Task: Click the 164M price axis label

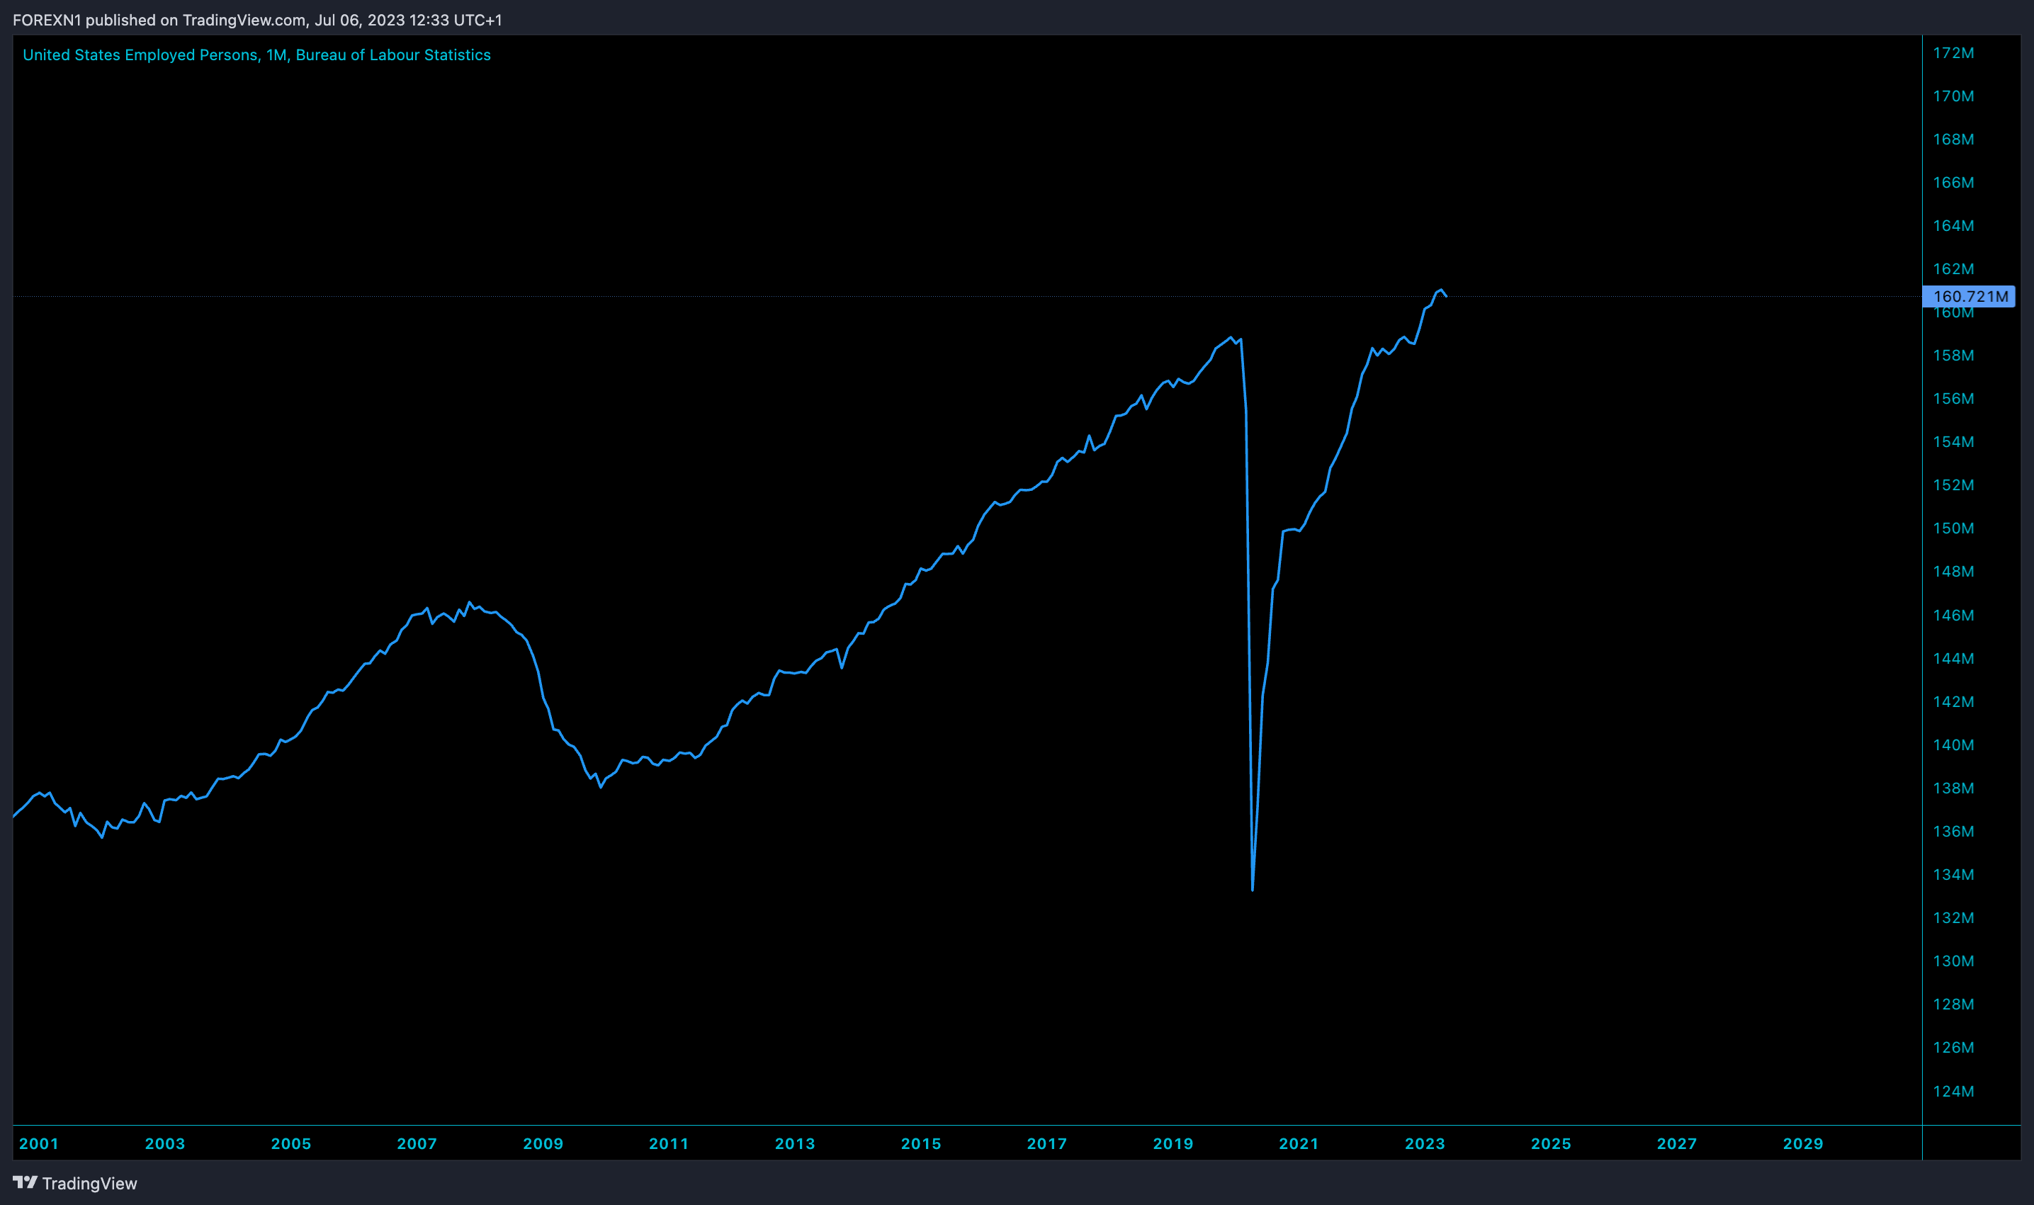Action: (1954, 225)
